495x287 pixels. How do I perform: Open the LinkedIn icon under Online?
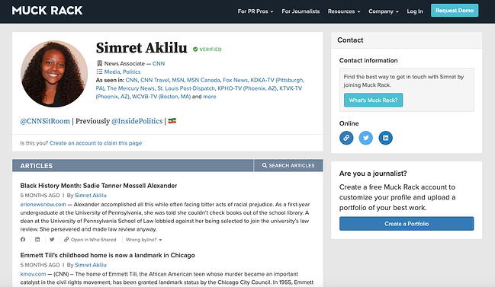coord(385,138)
